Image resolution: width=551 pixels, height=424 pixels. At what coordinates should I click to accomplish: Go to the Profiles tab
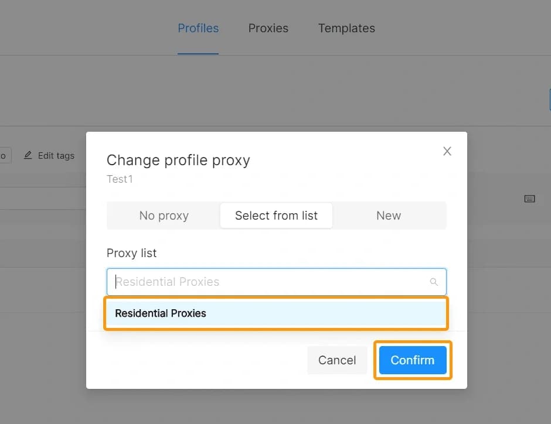tap(198, 28)
